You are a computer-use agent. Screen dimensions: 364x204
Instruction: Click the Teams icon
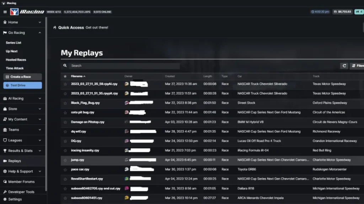[5, 130]
